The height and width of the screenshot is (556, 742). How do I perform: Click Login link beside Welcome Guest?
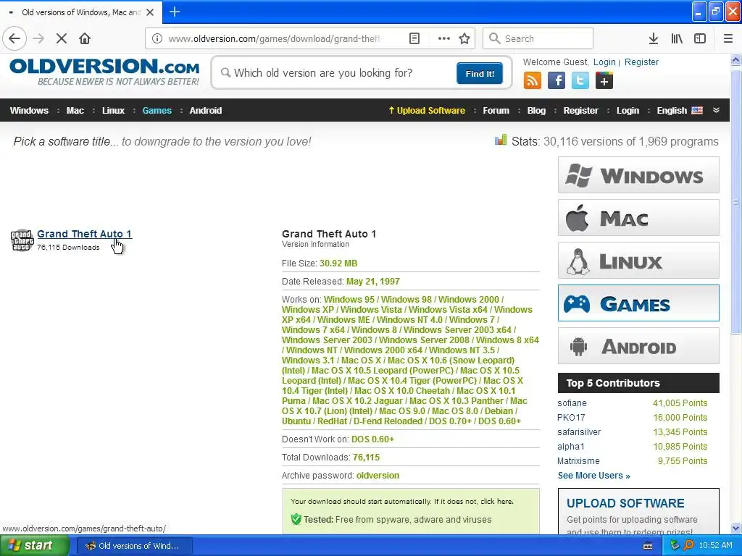click(604, 62)
